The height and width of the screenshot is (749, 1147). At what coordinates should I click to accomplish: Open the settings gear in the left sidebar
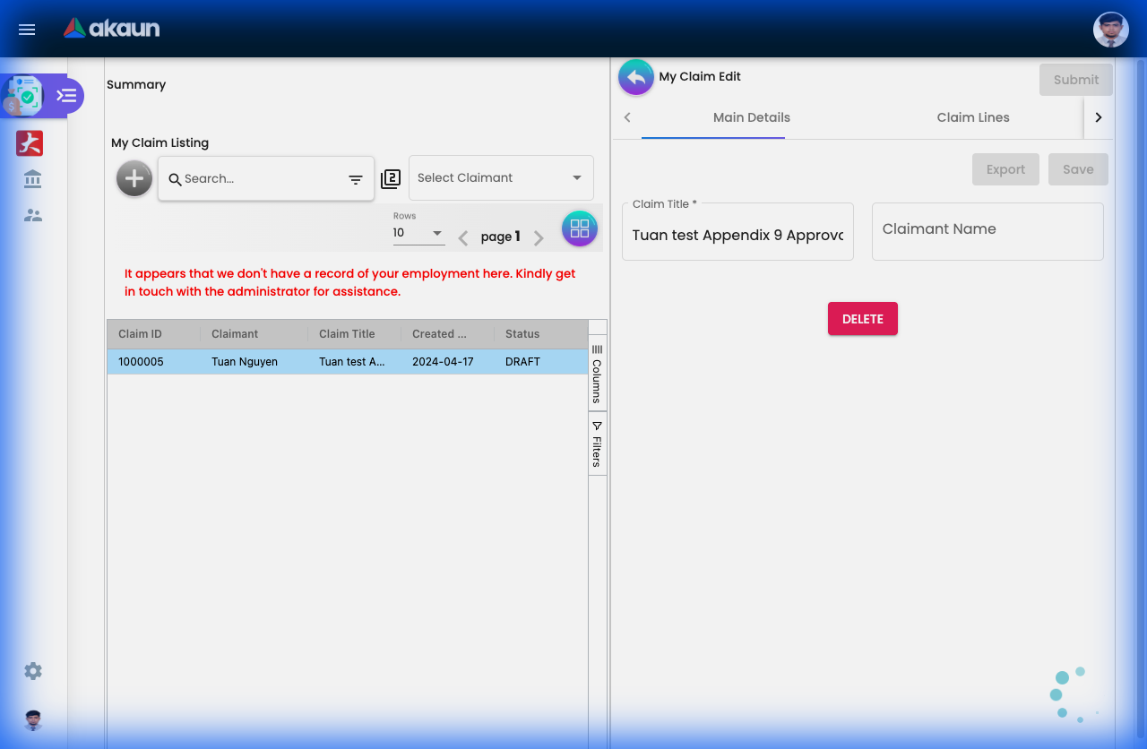32,670
